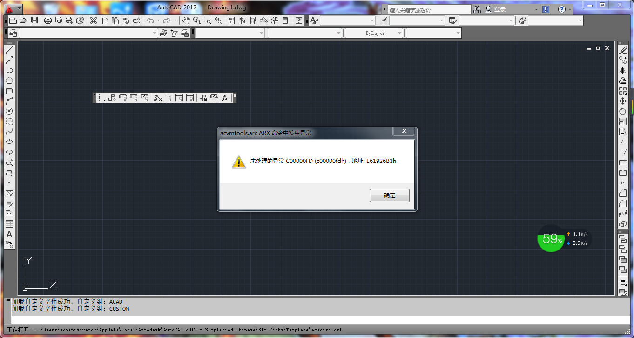Open Plot Preview icon
This screenshot has width=634, height=338.
pos(58,20)
